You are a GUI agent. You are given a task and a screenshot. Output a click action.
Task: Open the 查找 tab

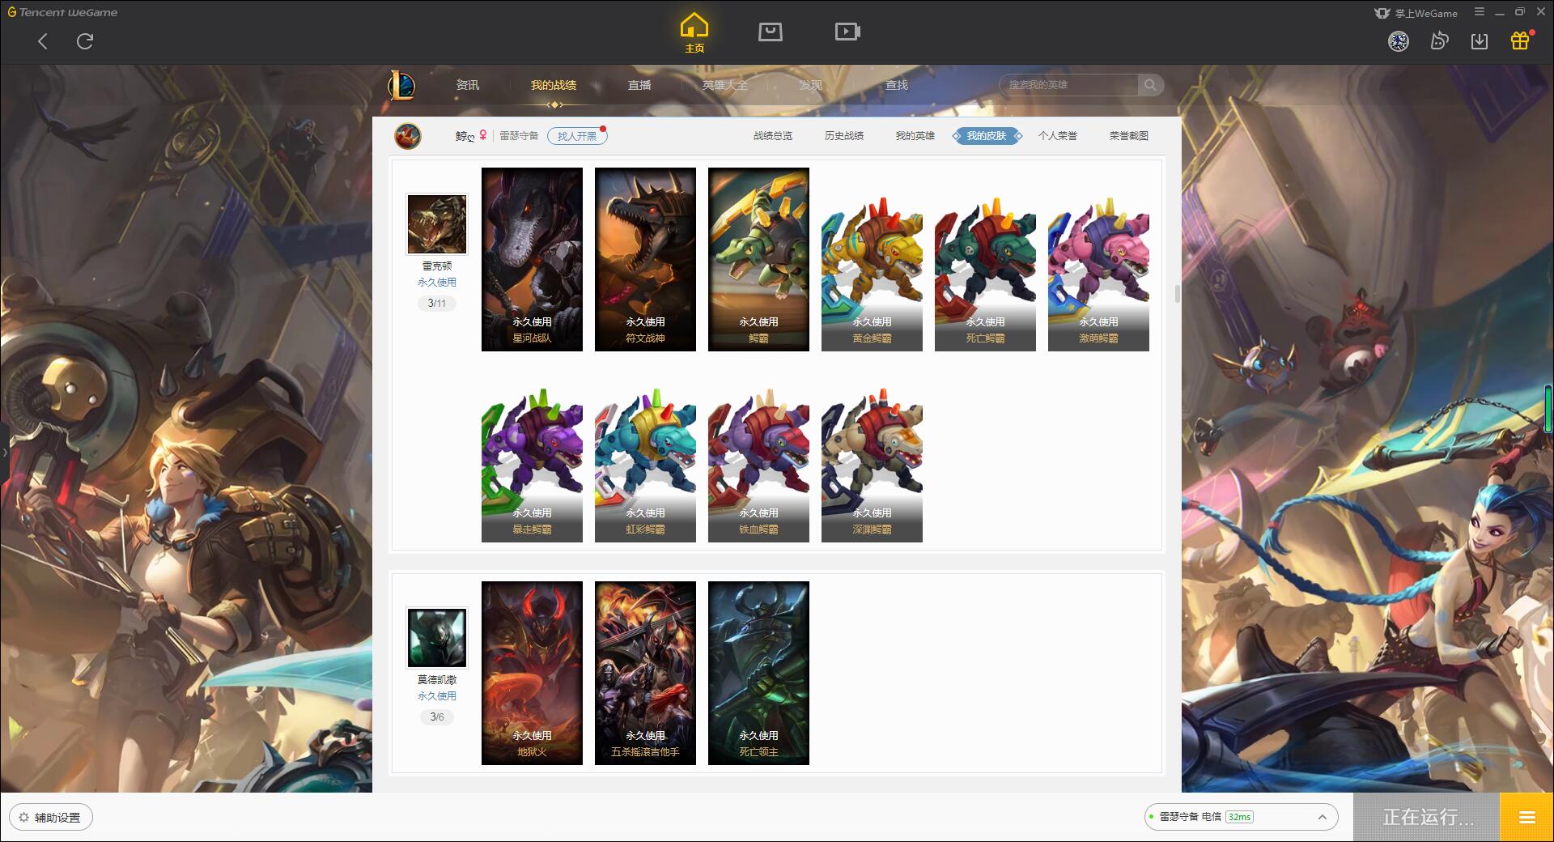click(897, 85)
